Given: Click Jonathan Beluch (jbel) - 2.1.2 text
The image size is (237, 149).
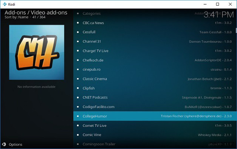Looking at the screenshot, I should (x=209, y=79).
